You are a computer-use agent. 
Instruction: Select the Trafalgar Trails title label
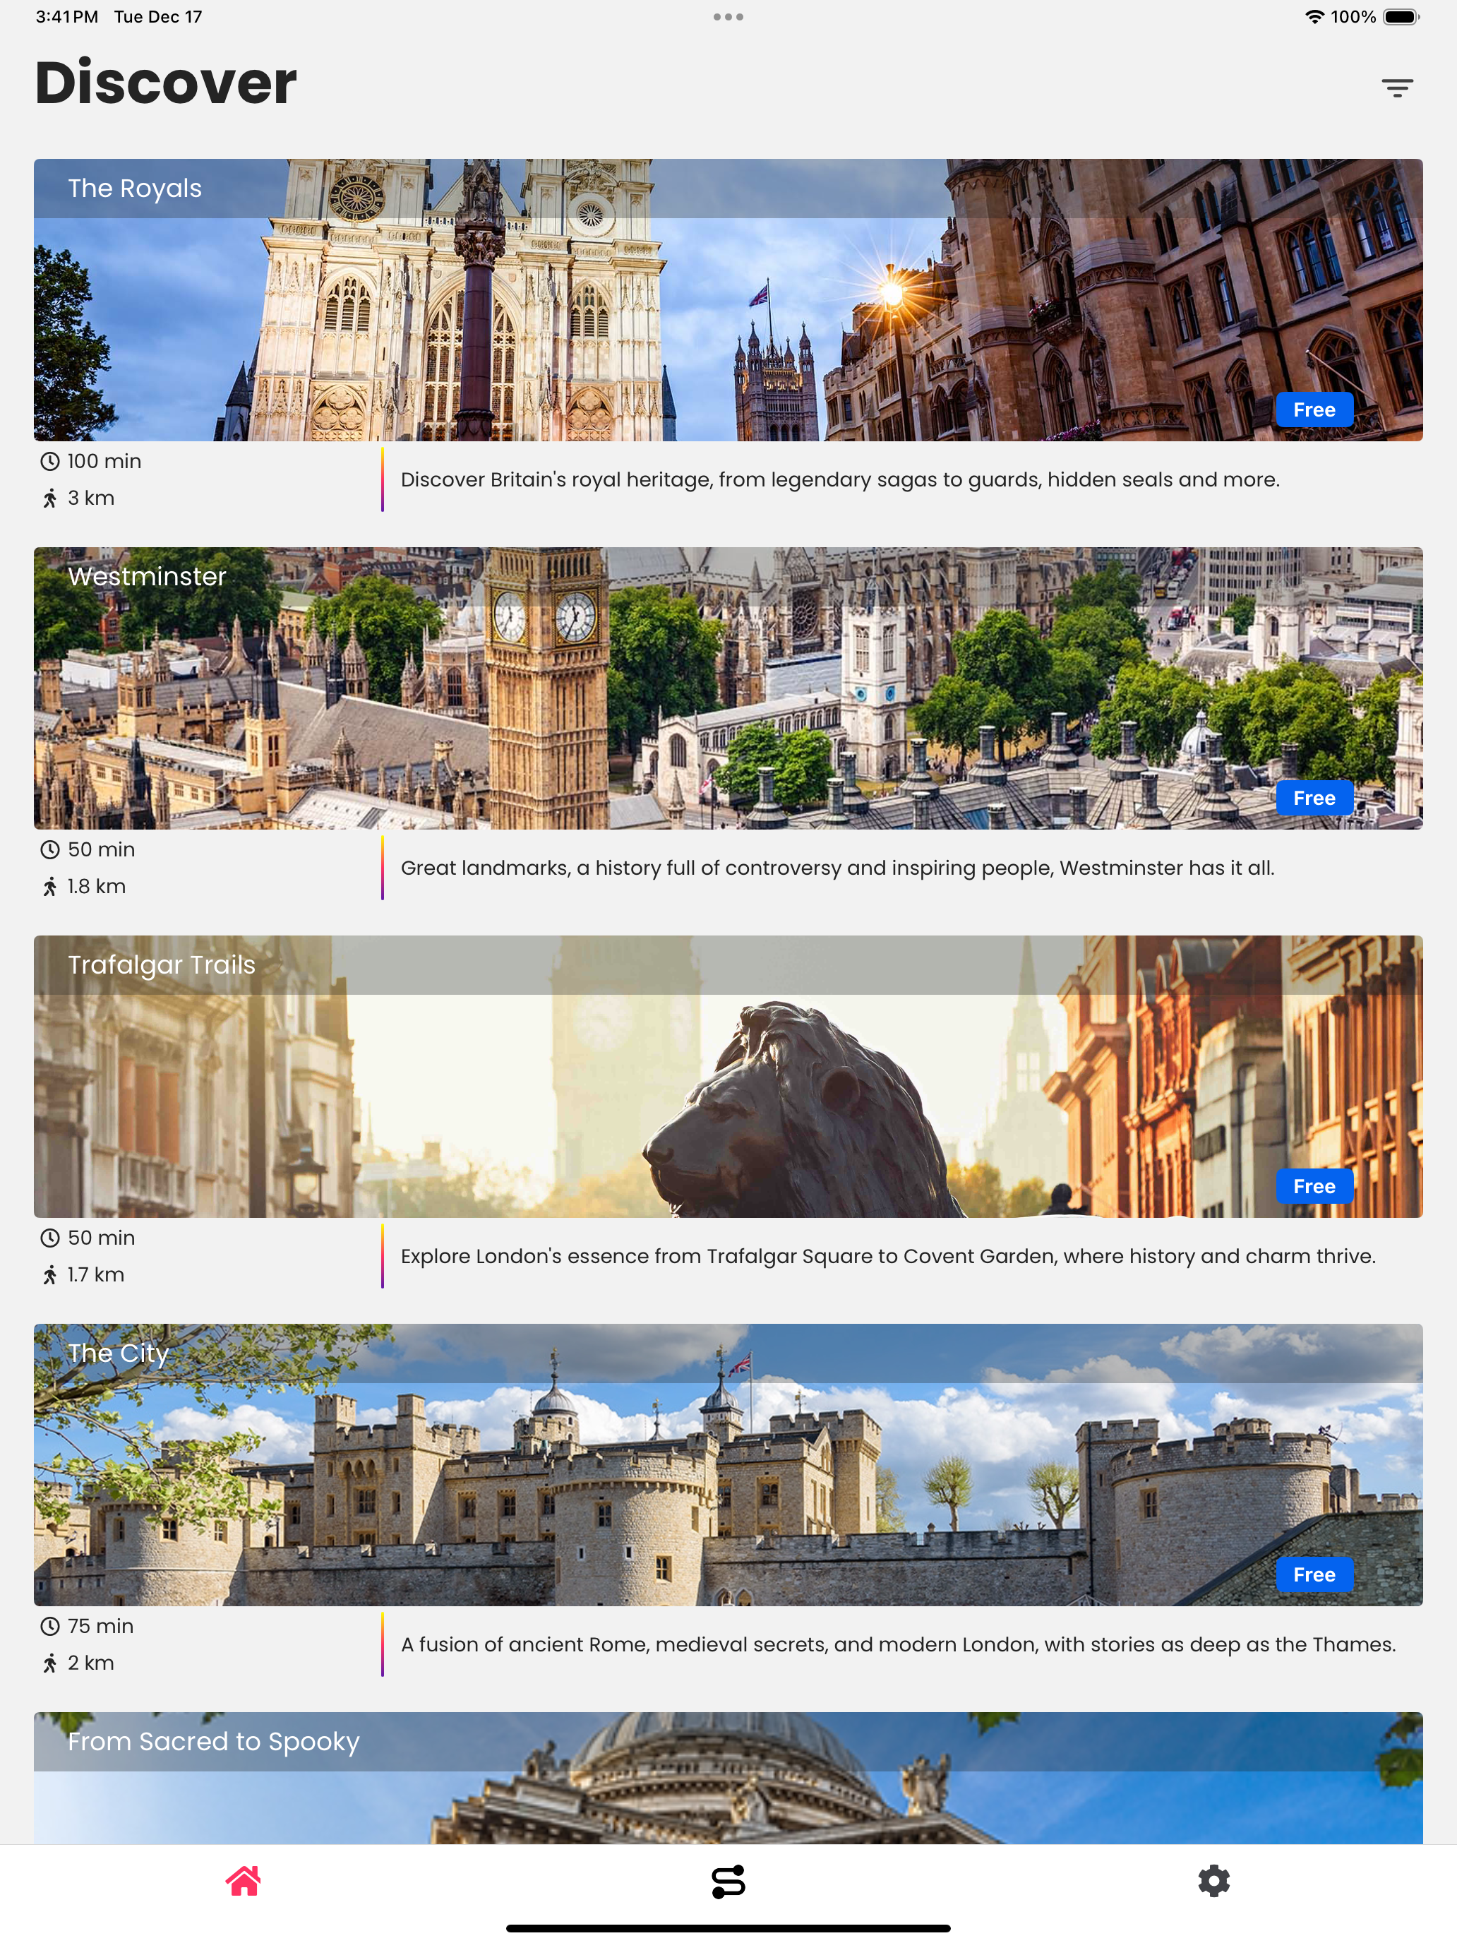(162, 964)
